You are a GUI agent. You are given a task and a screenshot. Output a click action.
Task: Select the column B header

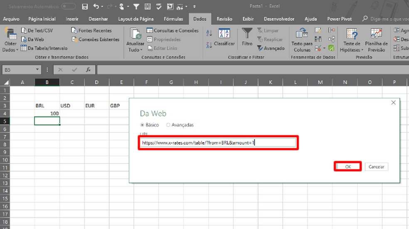[47, 82]
